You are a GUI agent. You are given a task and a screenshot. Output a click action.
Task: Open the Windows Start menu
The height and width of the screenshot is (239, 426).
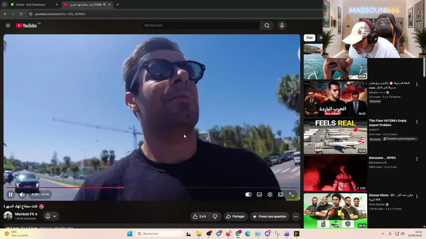(x=130, y=234)
